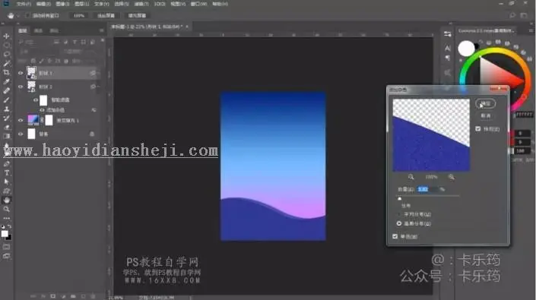This screenshot has width=536, height=300.
Task: Open the Image menu
Action: [62, 4]
